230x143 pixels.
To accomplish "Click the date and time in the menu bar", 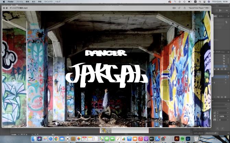I will pyautogui.click(x=219, y=2).
